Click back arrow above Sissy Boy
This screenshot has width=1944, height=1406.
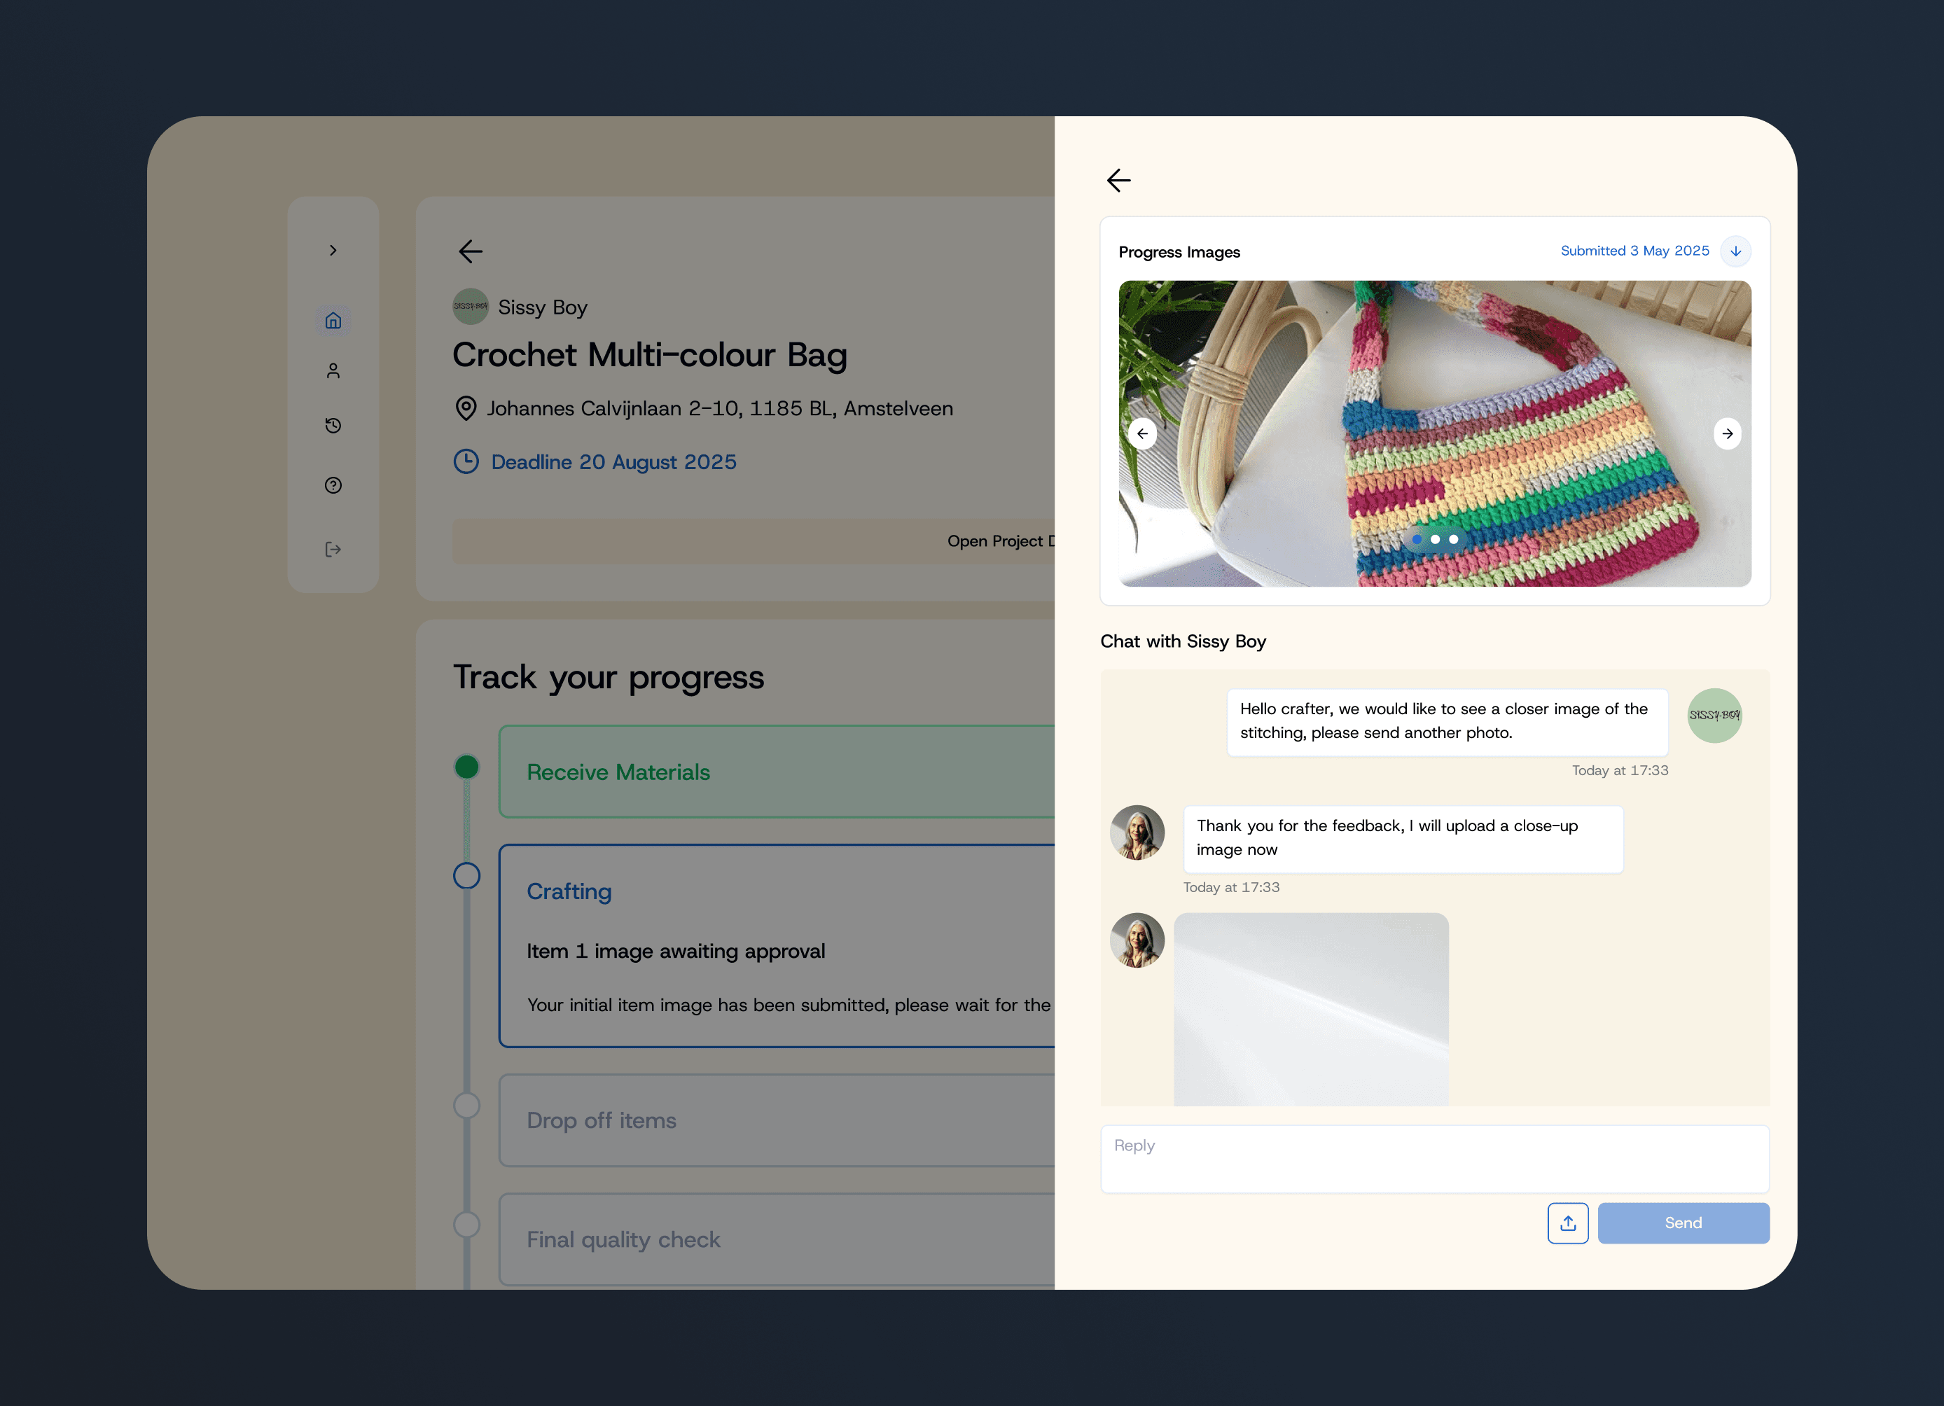pyautogui.click(x=471, y=251)
